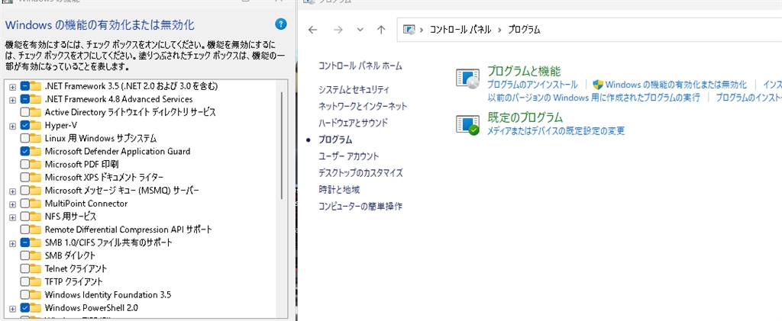Screen dimensions: 782x321
Task: Click folder icon of TFTP クライアント
Action: point(35,281)
